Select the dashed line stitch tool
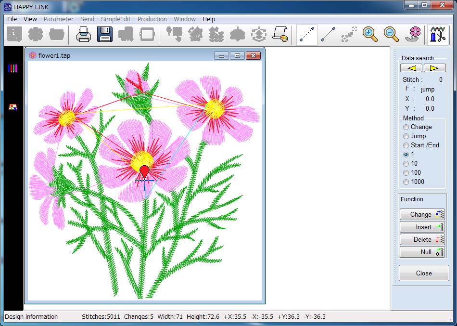The width and height of the screenshot is (457, 326). click(x=307, y=35)
